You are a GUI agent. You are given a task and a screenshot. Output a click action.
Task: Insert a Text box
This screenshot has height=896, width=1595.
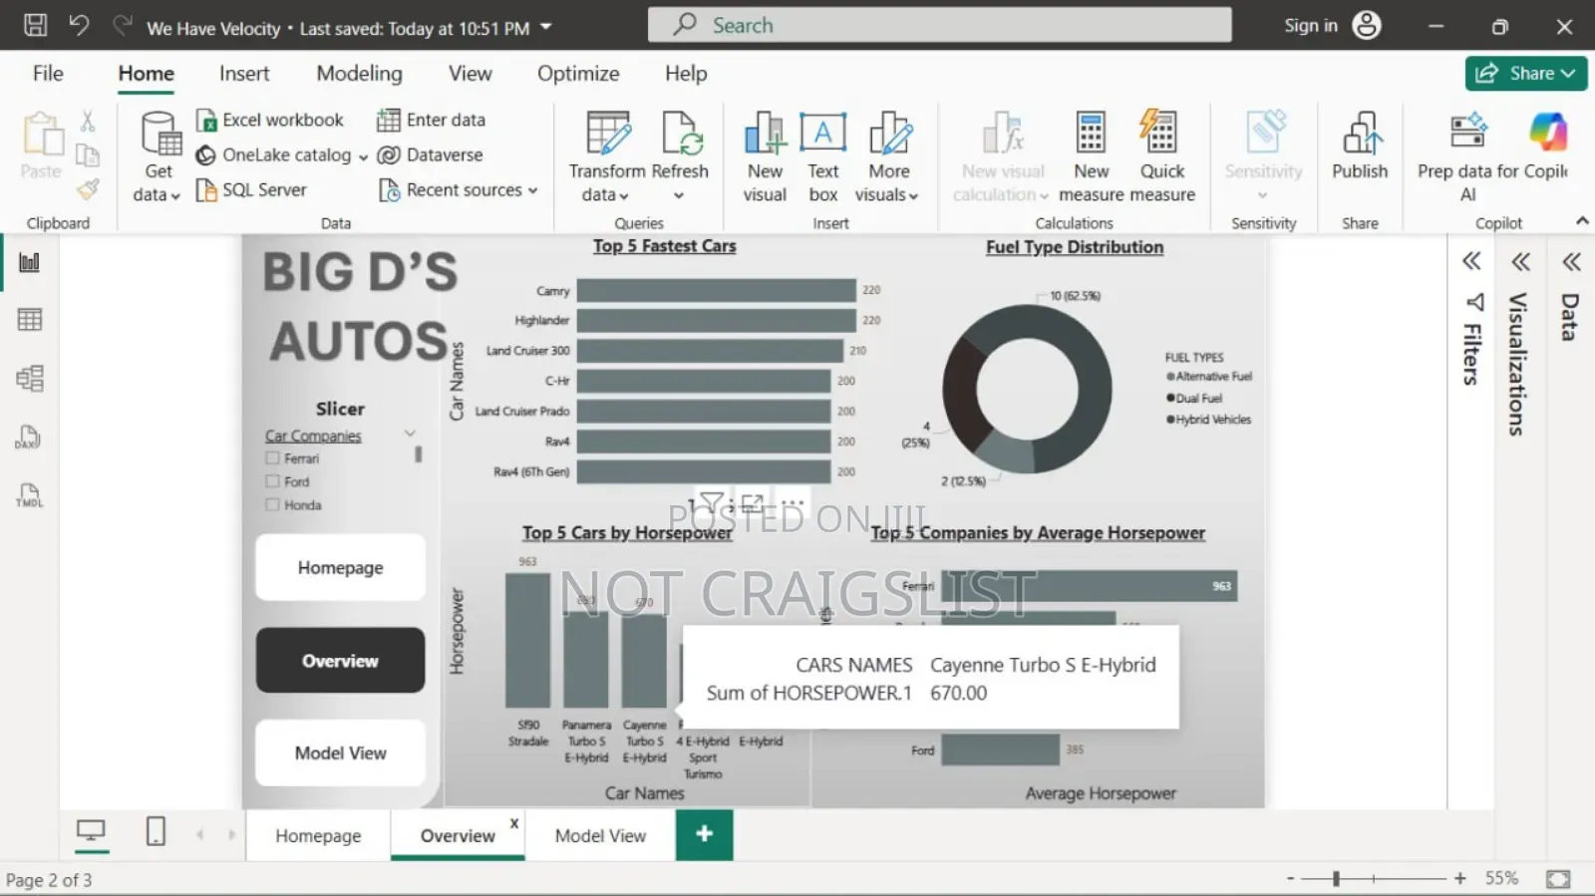pyautogui.click(x=823, y=156)
